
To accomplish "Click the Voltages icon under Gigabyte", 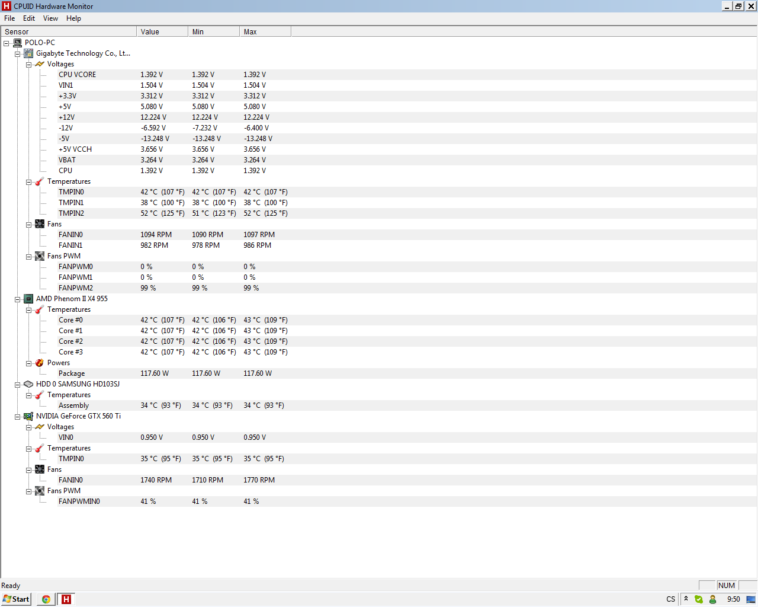I will [x=40, y=64].
